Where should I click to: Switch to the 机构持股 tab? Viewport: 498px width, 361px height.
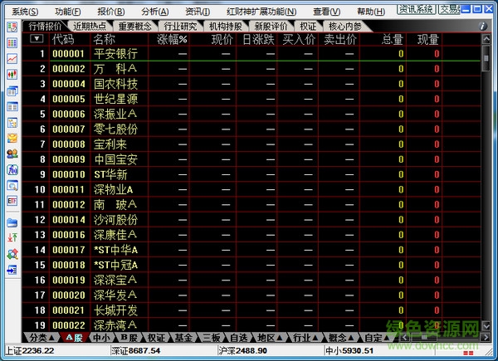(226, 26)
